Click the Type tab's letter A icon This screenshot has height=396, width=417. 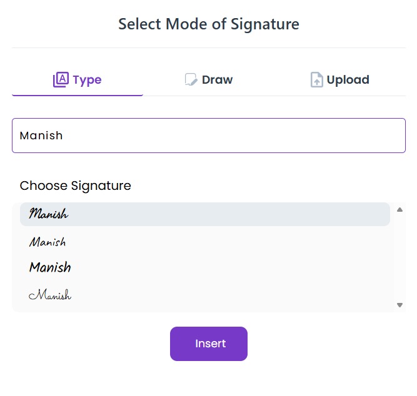tap(61, 80)
